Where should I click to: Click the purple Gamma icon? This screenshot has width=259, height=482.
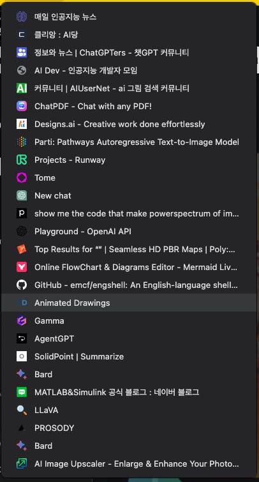pyautogui.click(x=22, y=320)
